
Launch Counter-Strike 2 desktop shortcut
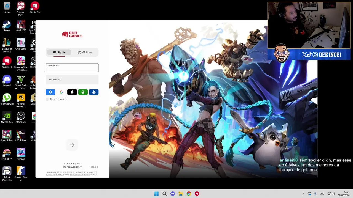point(21,174)
